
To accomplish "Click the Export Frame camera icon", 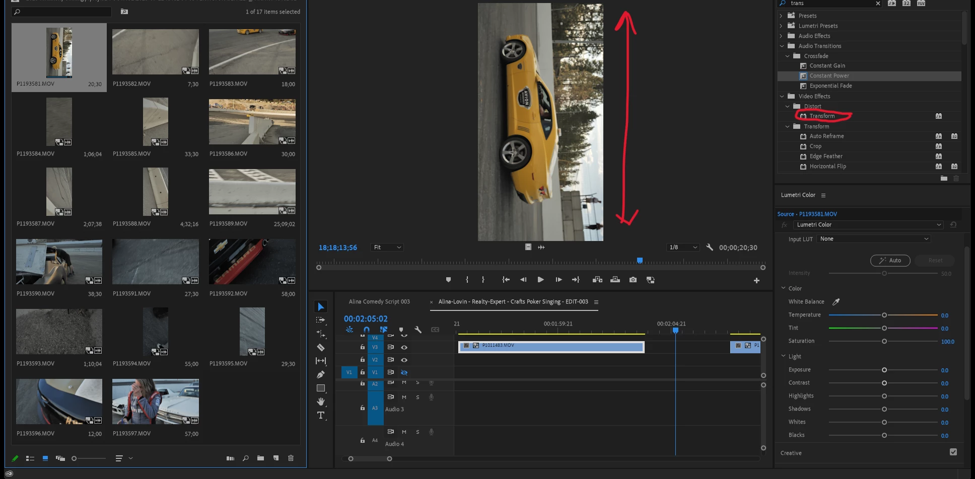I will pyautogui.click(x=633, y=280).
